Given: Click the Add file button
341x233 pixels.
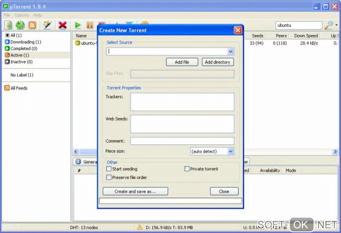Looking at the screenshot, I should (x=182, y=62).
